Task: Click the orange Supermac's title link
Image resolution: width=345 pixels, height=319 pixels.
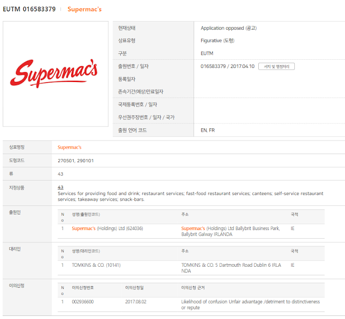Action: [85, 9]
